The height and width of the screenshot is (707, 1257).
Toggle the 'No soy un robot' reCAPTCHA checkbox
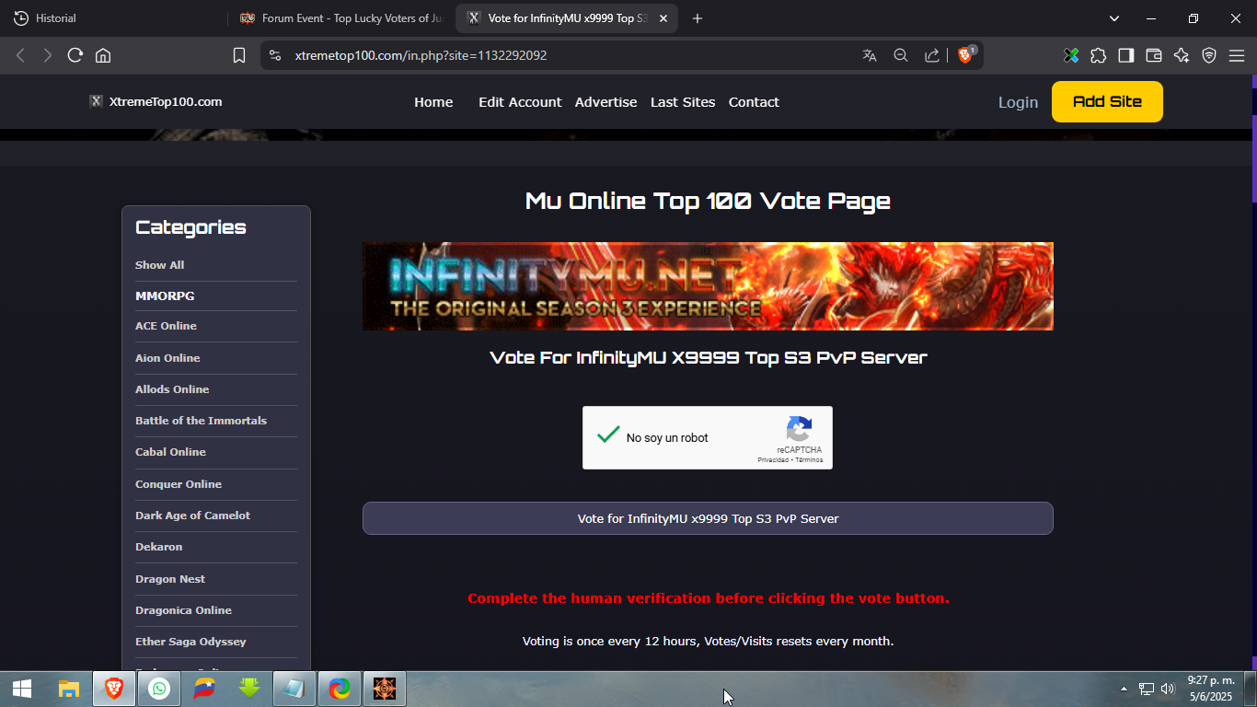tap(608, 435)
